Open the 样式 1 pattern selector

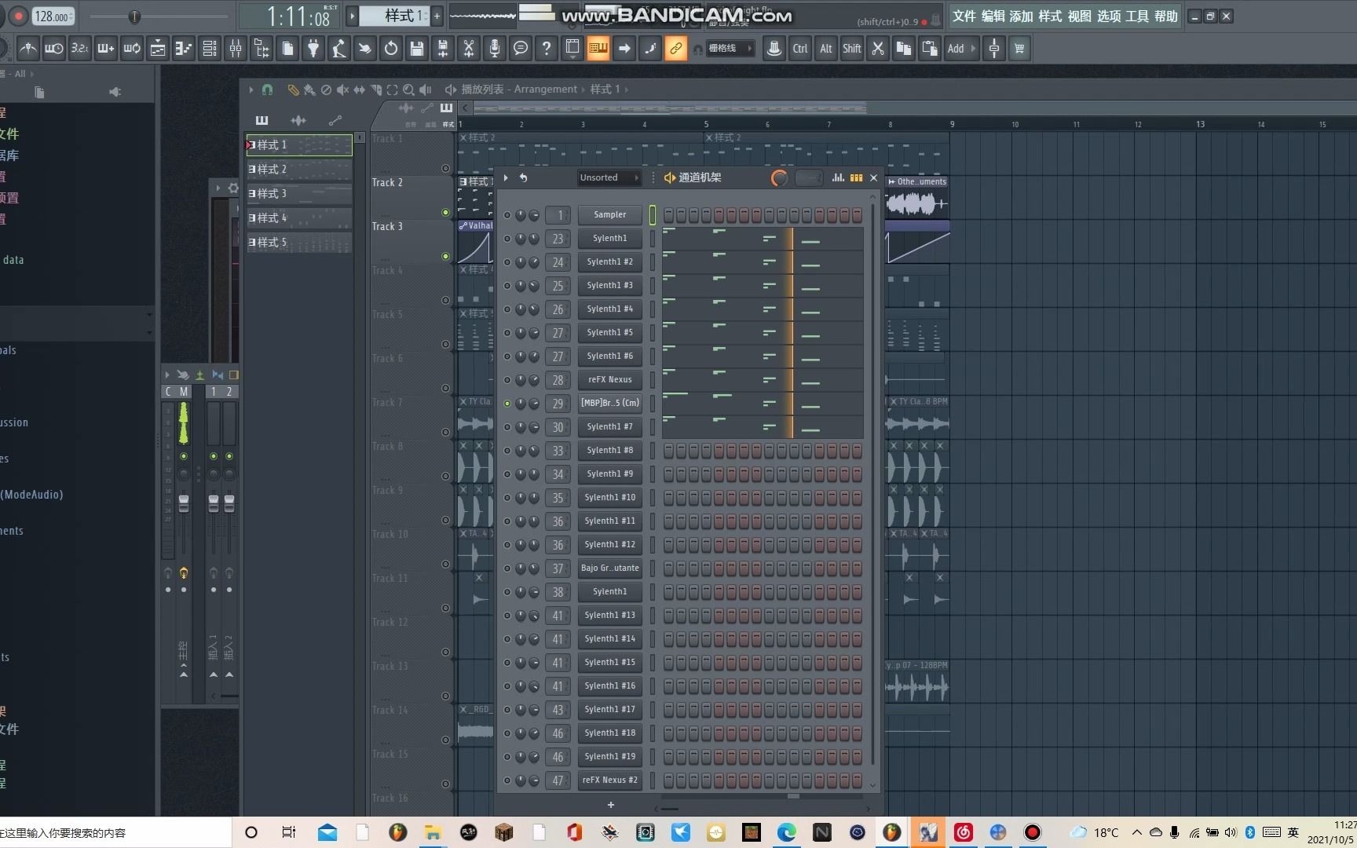[395, 16]
